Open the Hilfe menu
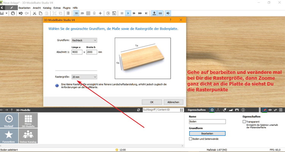This screenshot has width=285, height=152. point(75,8)
